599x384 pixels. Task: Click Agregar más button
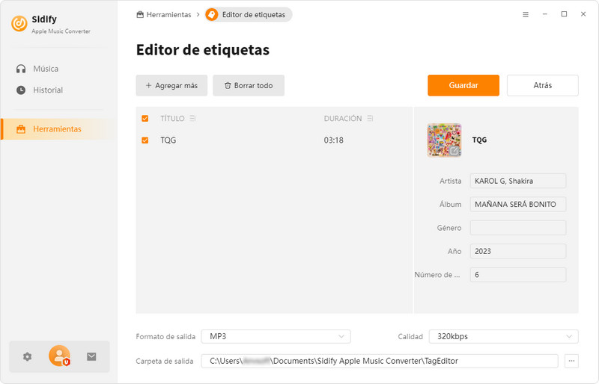point(171,85)
